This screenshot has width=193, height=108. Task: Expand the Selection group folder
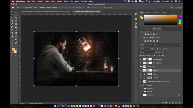143,88
